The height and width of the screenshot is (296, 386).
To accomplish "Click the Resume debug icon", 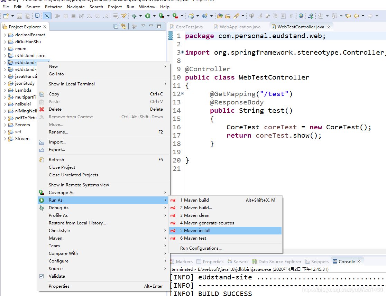I will (57, 16).
